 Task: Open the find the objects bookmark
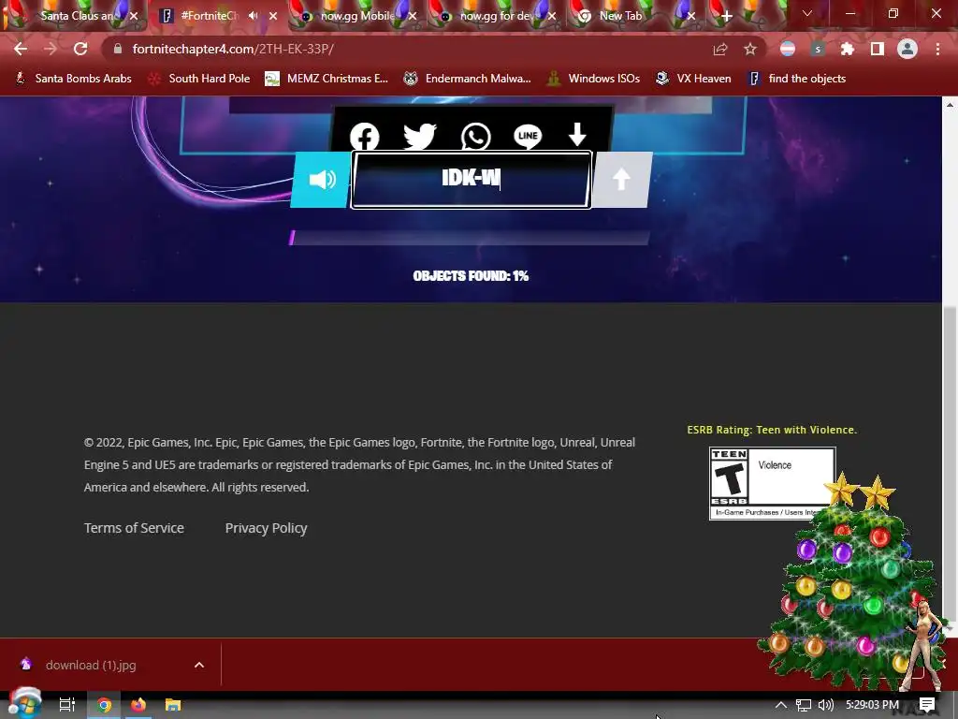point(797,79)
